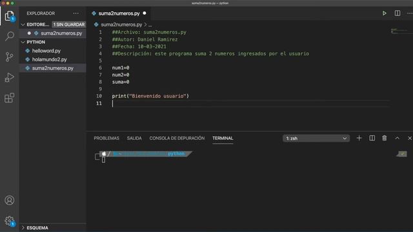Click the ##Fecha: 10-03-2021 comment
413x232 pixels.
(139, 46)
